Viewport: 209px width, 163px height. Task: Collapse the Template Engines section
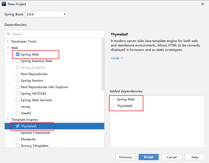pos(8,119)
